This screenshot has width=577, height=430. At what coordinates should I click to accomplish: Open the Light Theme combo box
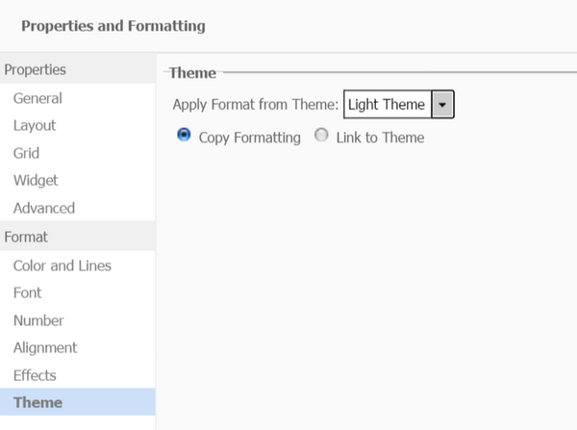pyautogui.click(x=387, y=104)
